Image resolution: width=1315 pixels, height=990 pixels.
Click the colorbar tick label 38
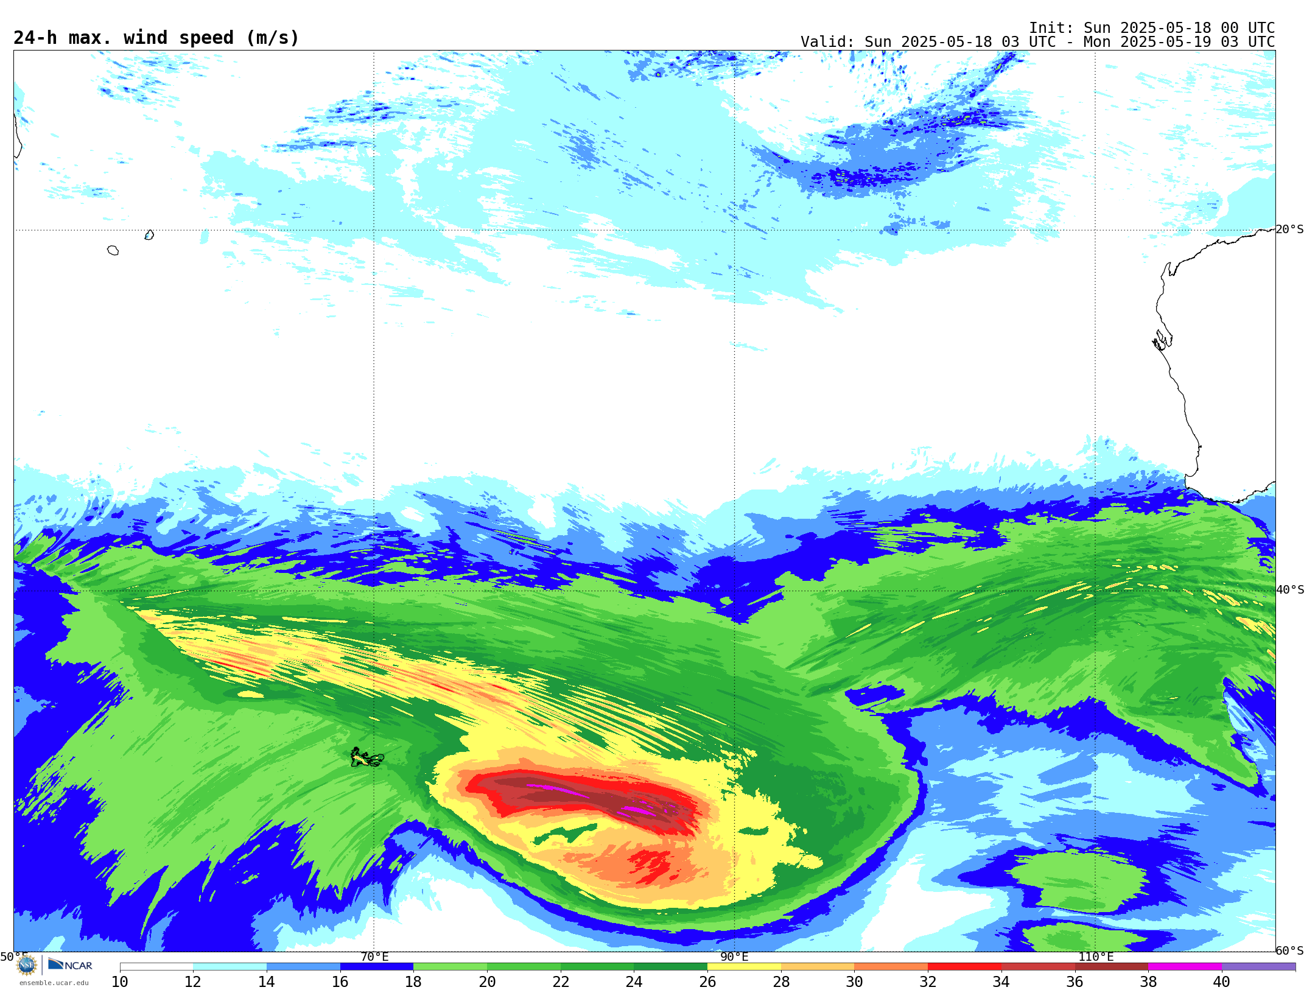coord(1148,981)
